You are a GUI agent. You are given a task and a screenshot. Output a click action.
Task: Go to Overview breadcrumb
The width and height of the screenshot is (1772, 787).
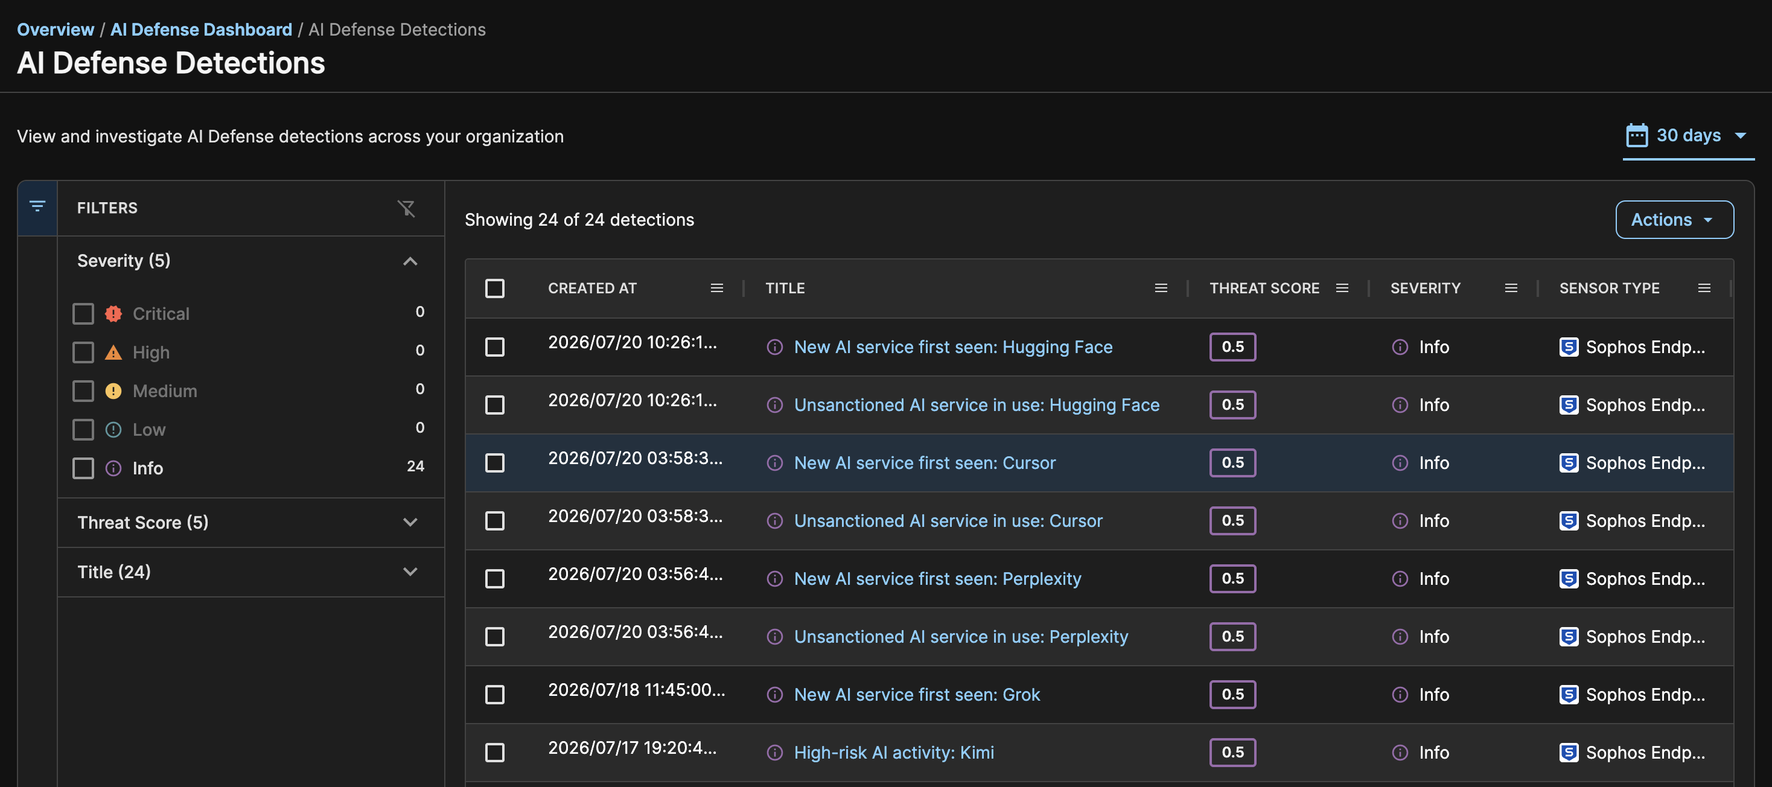coord(56,30)
